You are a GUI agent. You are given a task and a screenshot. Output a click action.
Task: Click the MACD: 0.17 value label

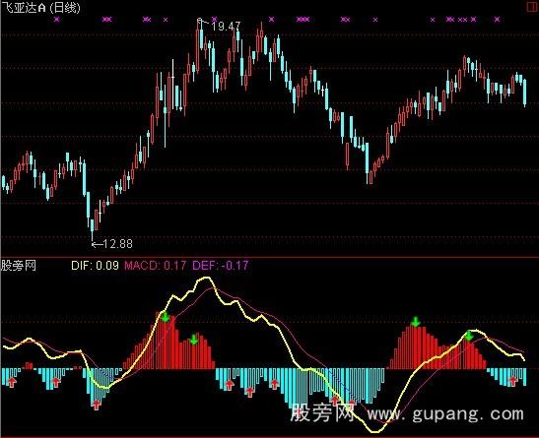156,266
